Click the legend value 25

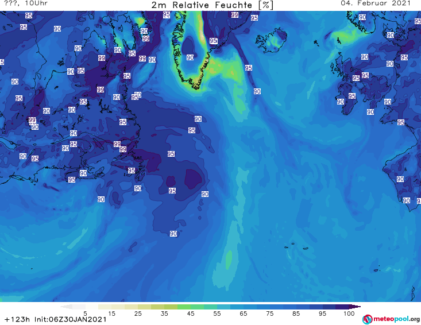click(138, 314)
